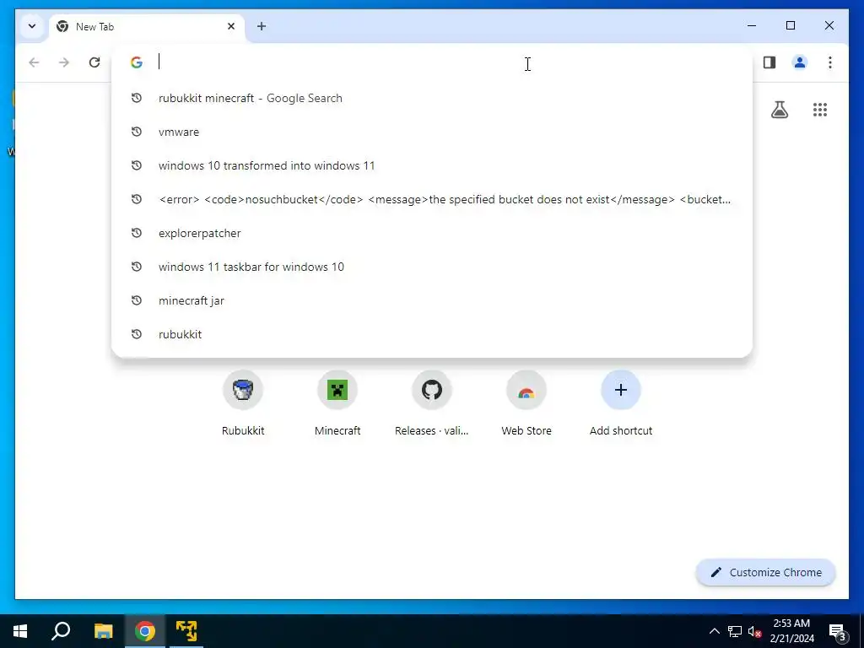
Task: Choose the minecraft jar suggestion
Action: (x=432, y=300)
